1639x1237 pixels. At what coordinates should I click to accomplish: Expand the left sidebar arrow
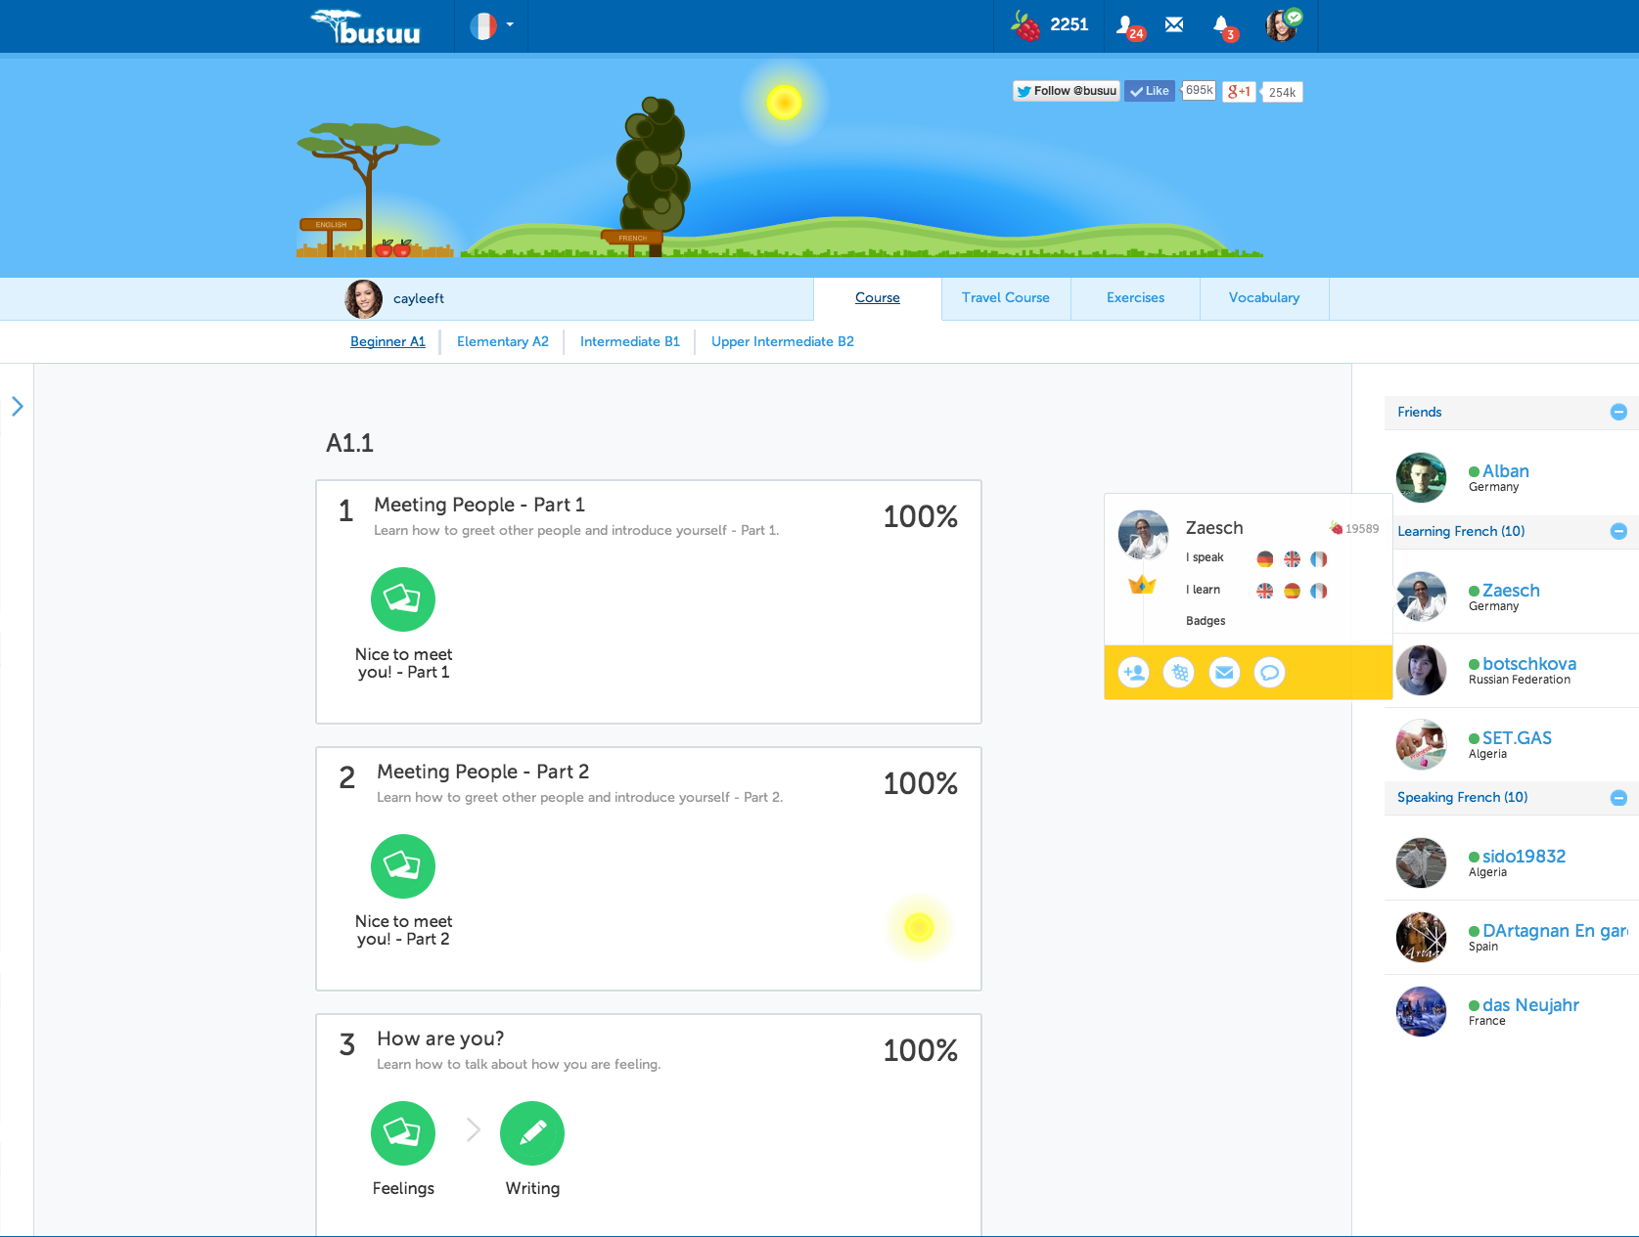17,406
